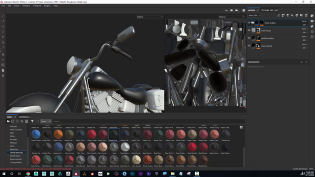
Task: Close the Layers panel tab
Action: 257,10
